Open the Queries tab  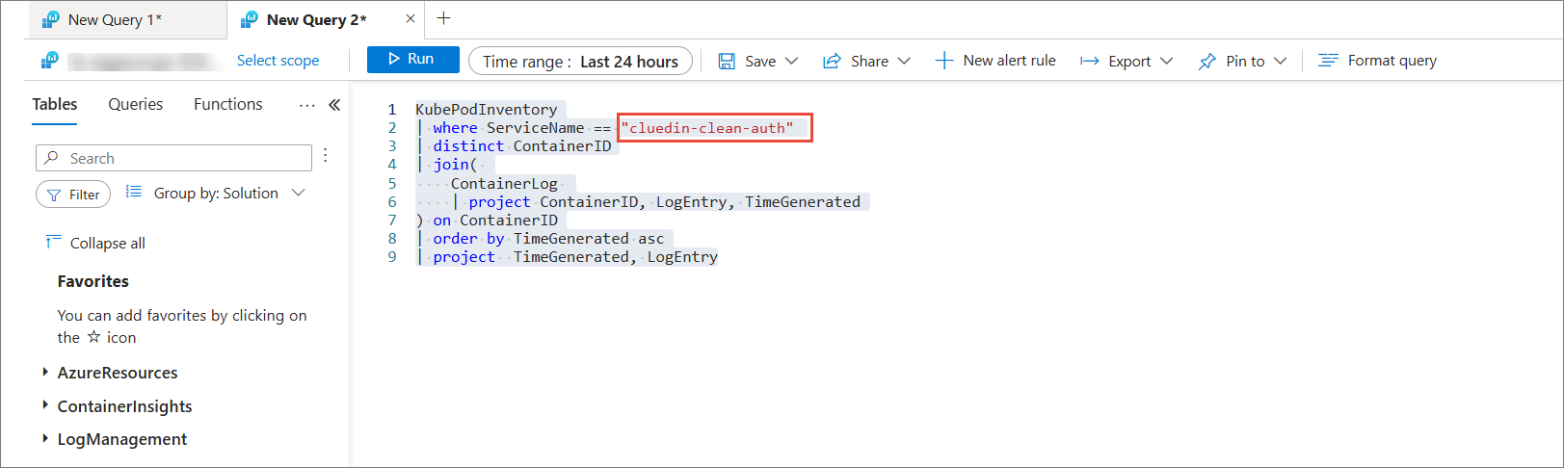click(x=136, y=104)
